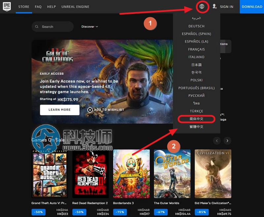Image resolution: width=264 pixels, height=217 pixels.
Task: Select FRANÇAIS language
Action: 196,49
